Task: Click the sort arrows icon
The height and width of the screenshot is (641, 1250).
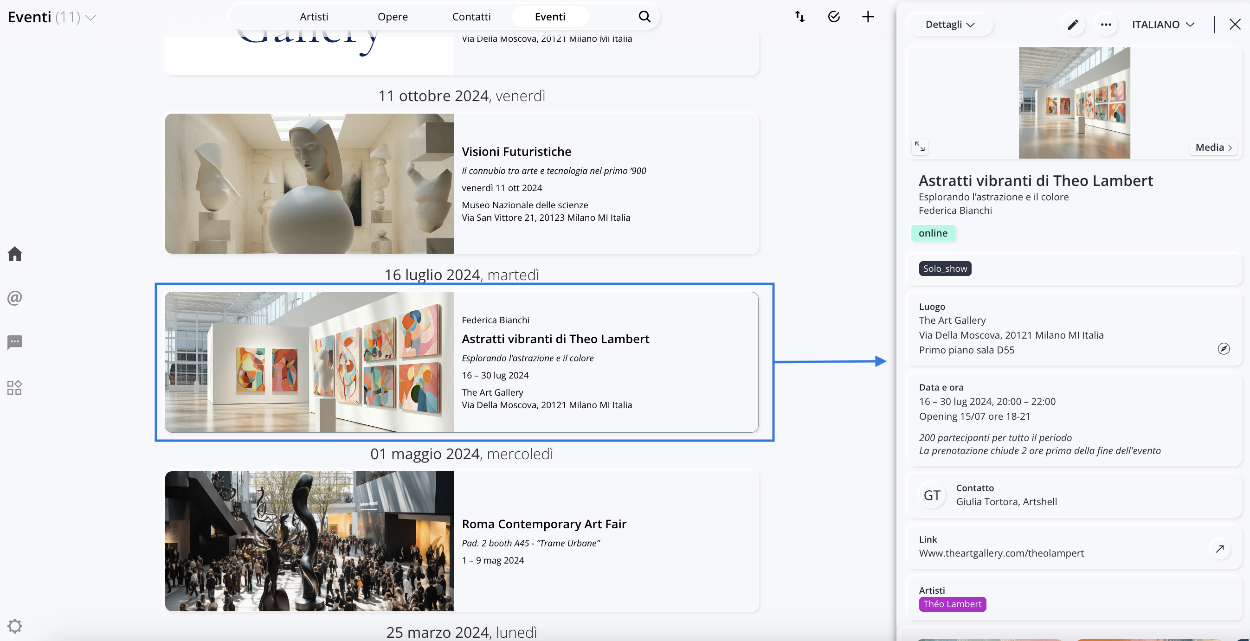Action: [799, 17]
